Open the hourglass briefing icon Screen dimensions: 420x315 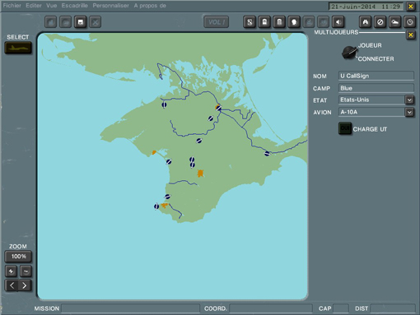pyautogui.click(x=250, y=22)
